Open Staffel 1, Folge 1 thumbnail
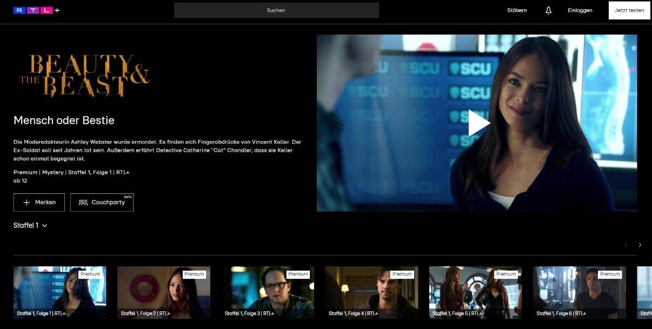The width and height of the screenshot is (652, 329). (59, 292)
